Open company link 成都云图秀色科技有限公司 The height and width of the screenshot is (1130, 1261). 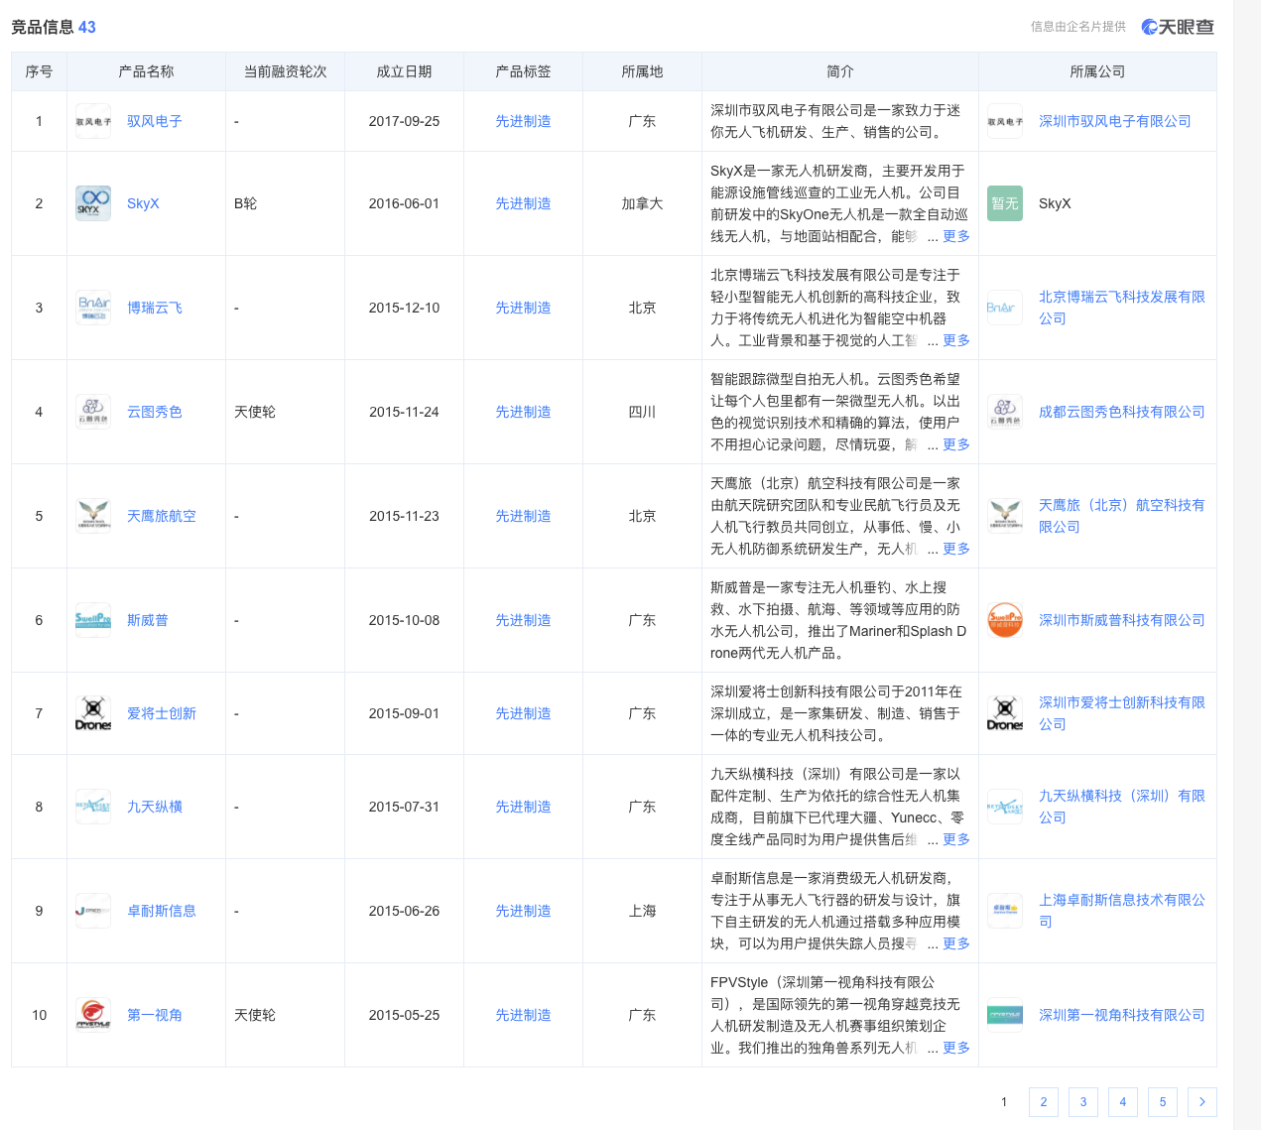(x=1122, y=412)
